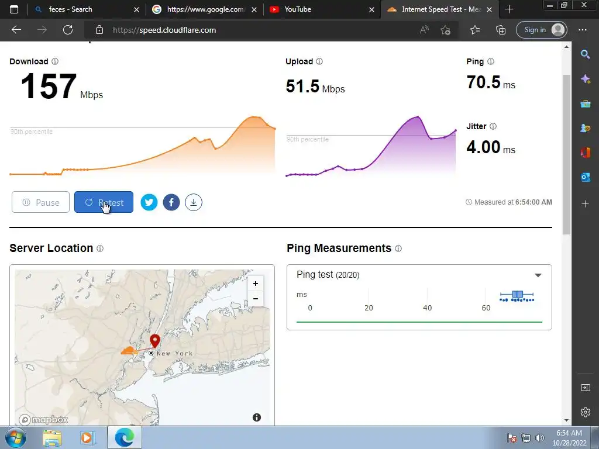Image resolution: width=599 pixels, height=449 pixels.
Task: Share results on Facebook
Action: point(171,202)
